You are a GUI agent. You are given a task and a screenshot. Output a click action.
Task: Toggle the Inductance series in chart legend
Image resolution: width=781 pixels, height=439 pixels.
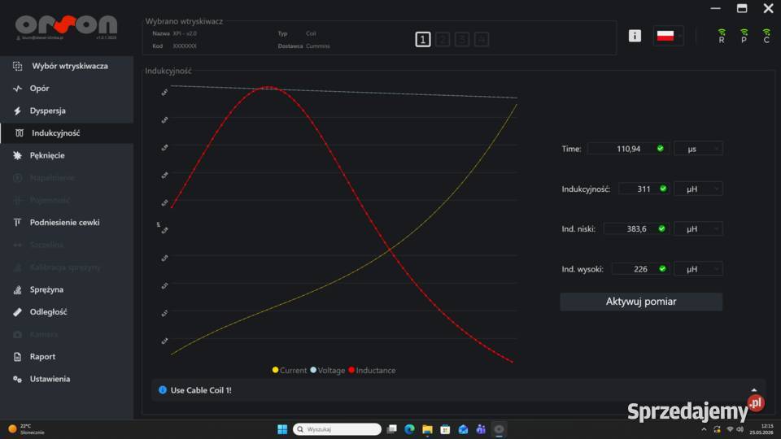tap(372, 371)
